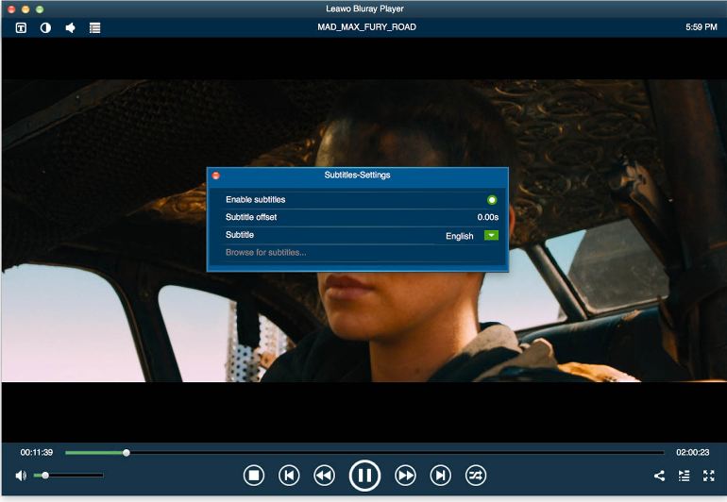Open video settings contrast icon
This screenshot has height=502, width=727.
pyautogui.click(x=45, y=27)
